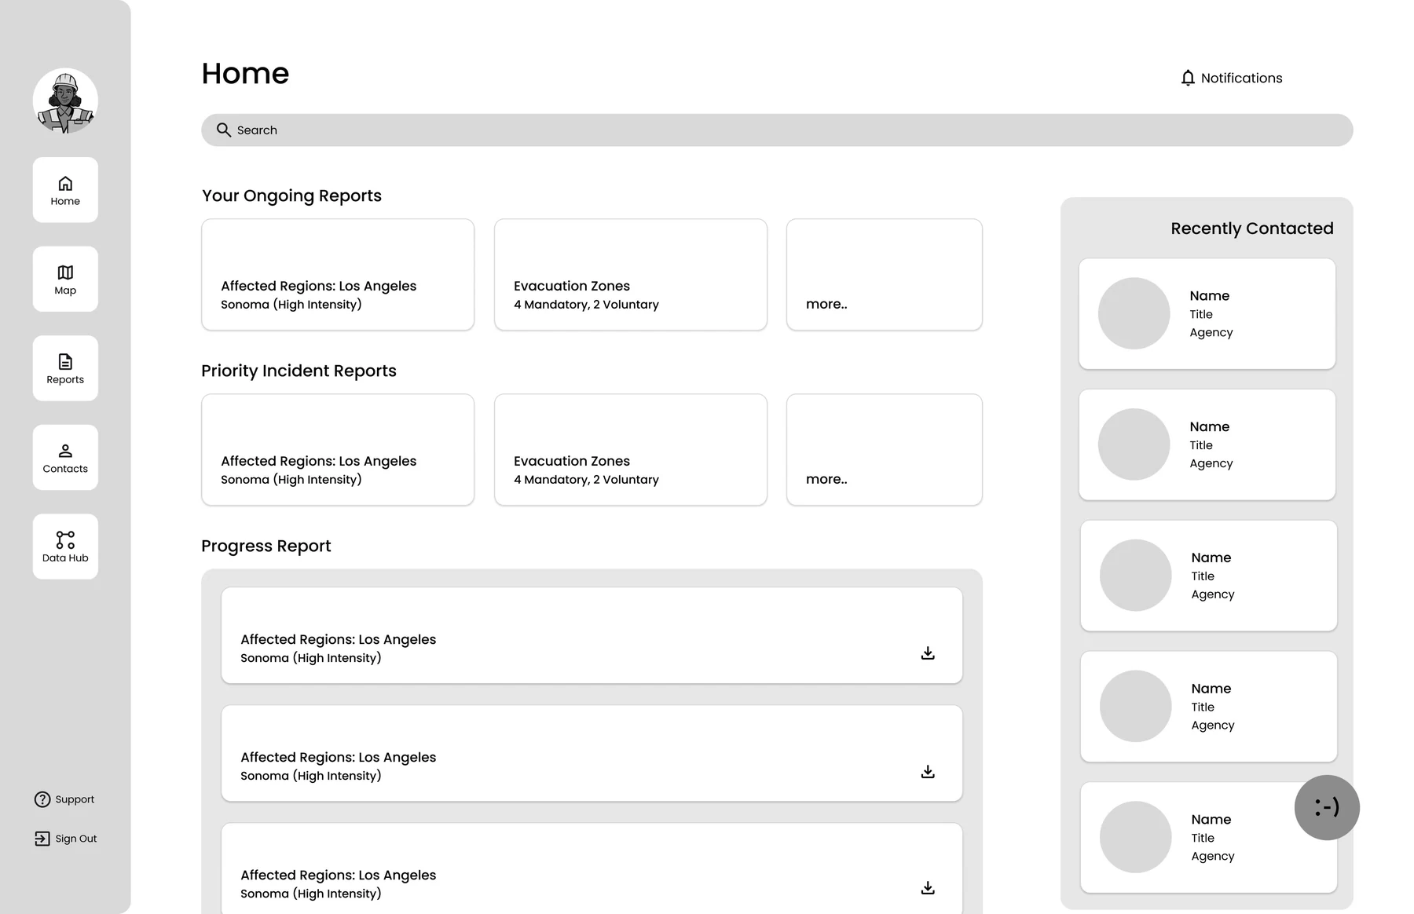Screen dimensions: 1414x914
Task: Click the fifth contact's avatar circle
Action: 1136,837
